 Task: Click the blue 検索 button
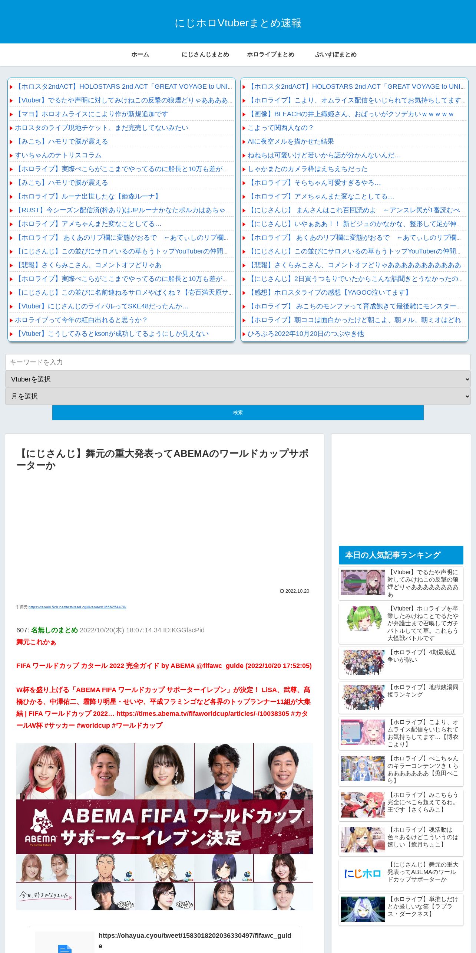[x=238, y=413]
